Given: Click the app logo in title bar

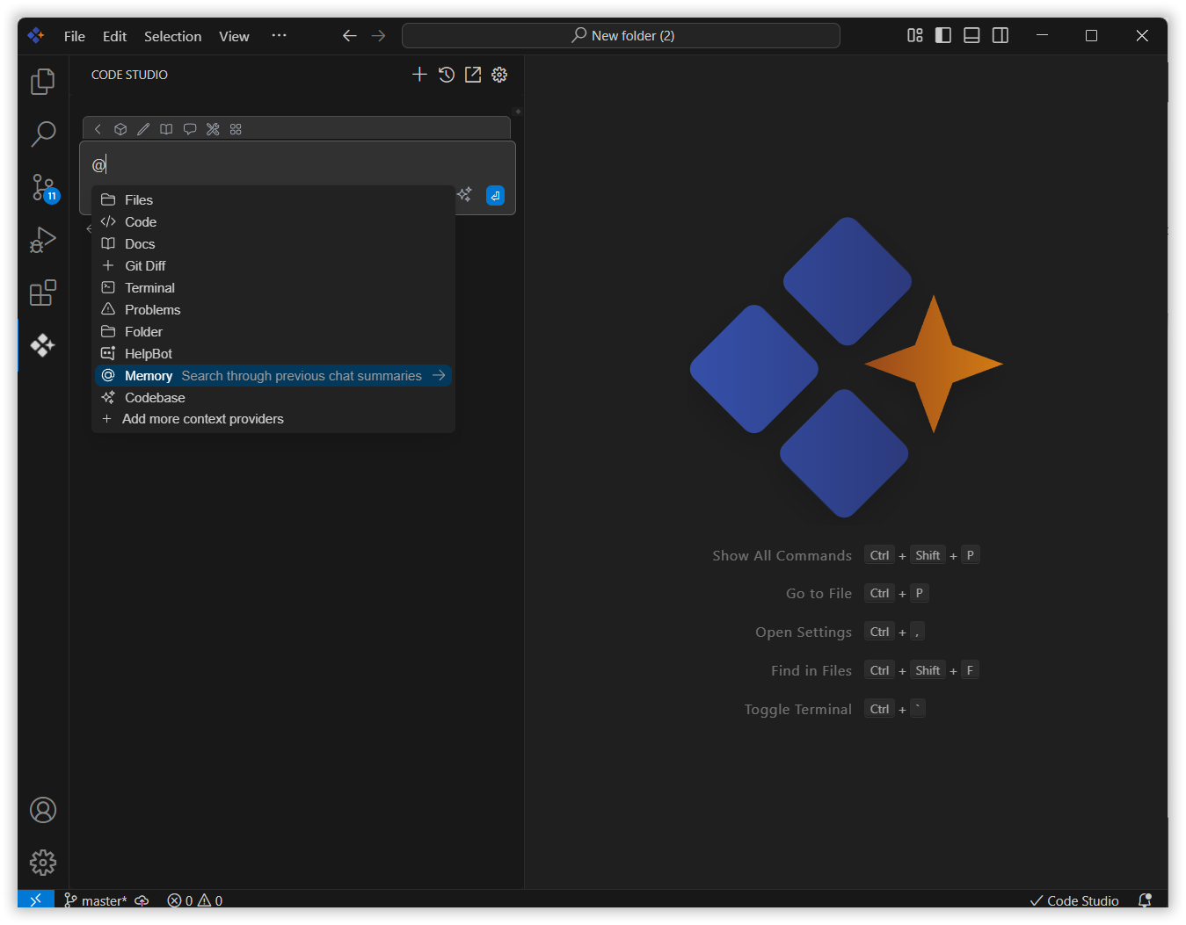Looking at the screenshot, I should (x=36, y=35).
